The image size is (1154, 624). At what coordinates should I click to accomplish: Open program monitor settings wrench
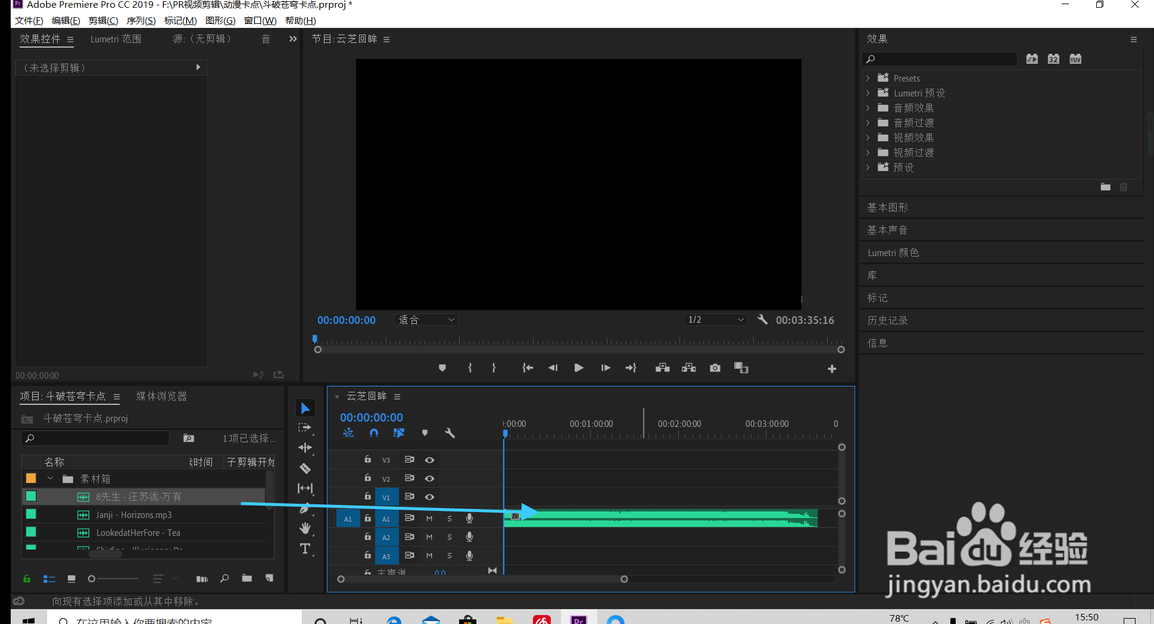762,320
